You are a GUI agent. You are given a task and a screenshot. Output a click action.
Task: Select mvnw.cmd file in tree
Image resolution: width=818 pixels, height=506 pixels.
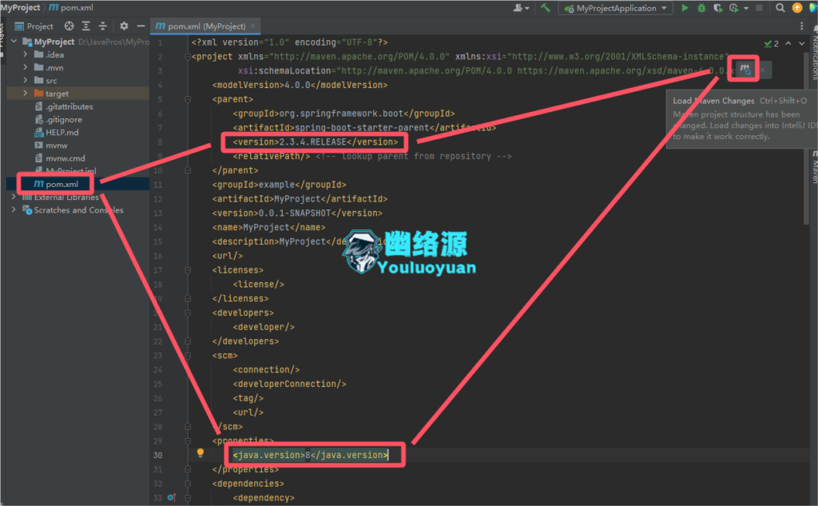pos(65,158)
